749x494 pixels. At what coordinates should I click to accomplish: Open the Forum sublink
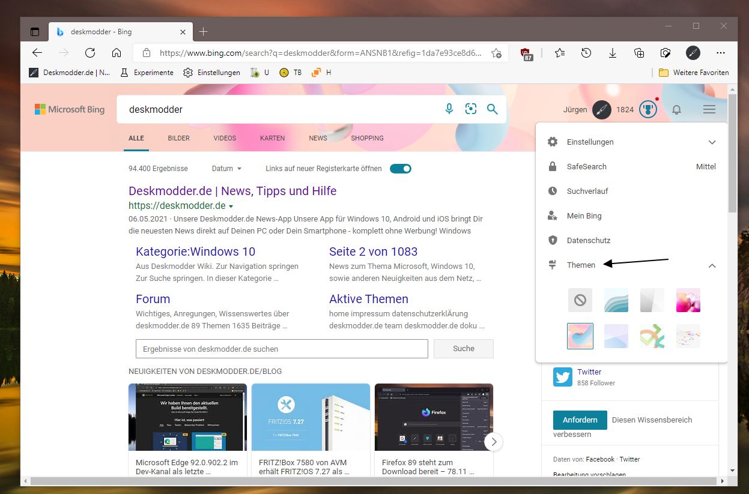(153, 299)
